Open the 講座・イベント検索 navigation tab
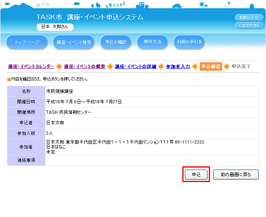266x217 pixels. (74, 42)
